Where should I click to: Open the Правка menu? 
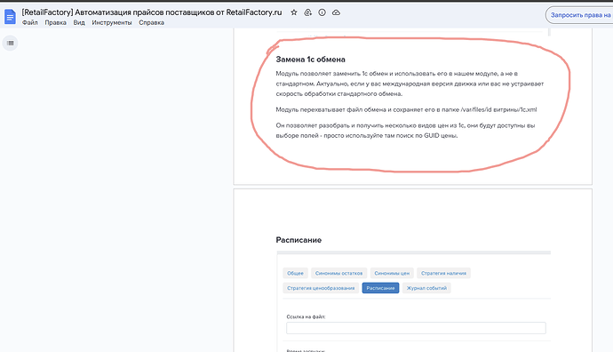tap(55, 23)
